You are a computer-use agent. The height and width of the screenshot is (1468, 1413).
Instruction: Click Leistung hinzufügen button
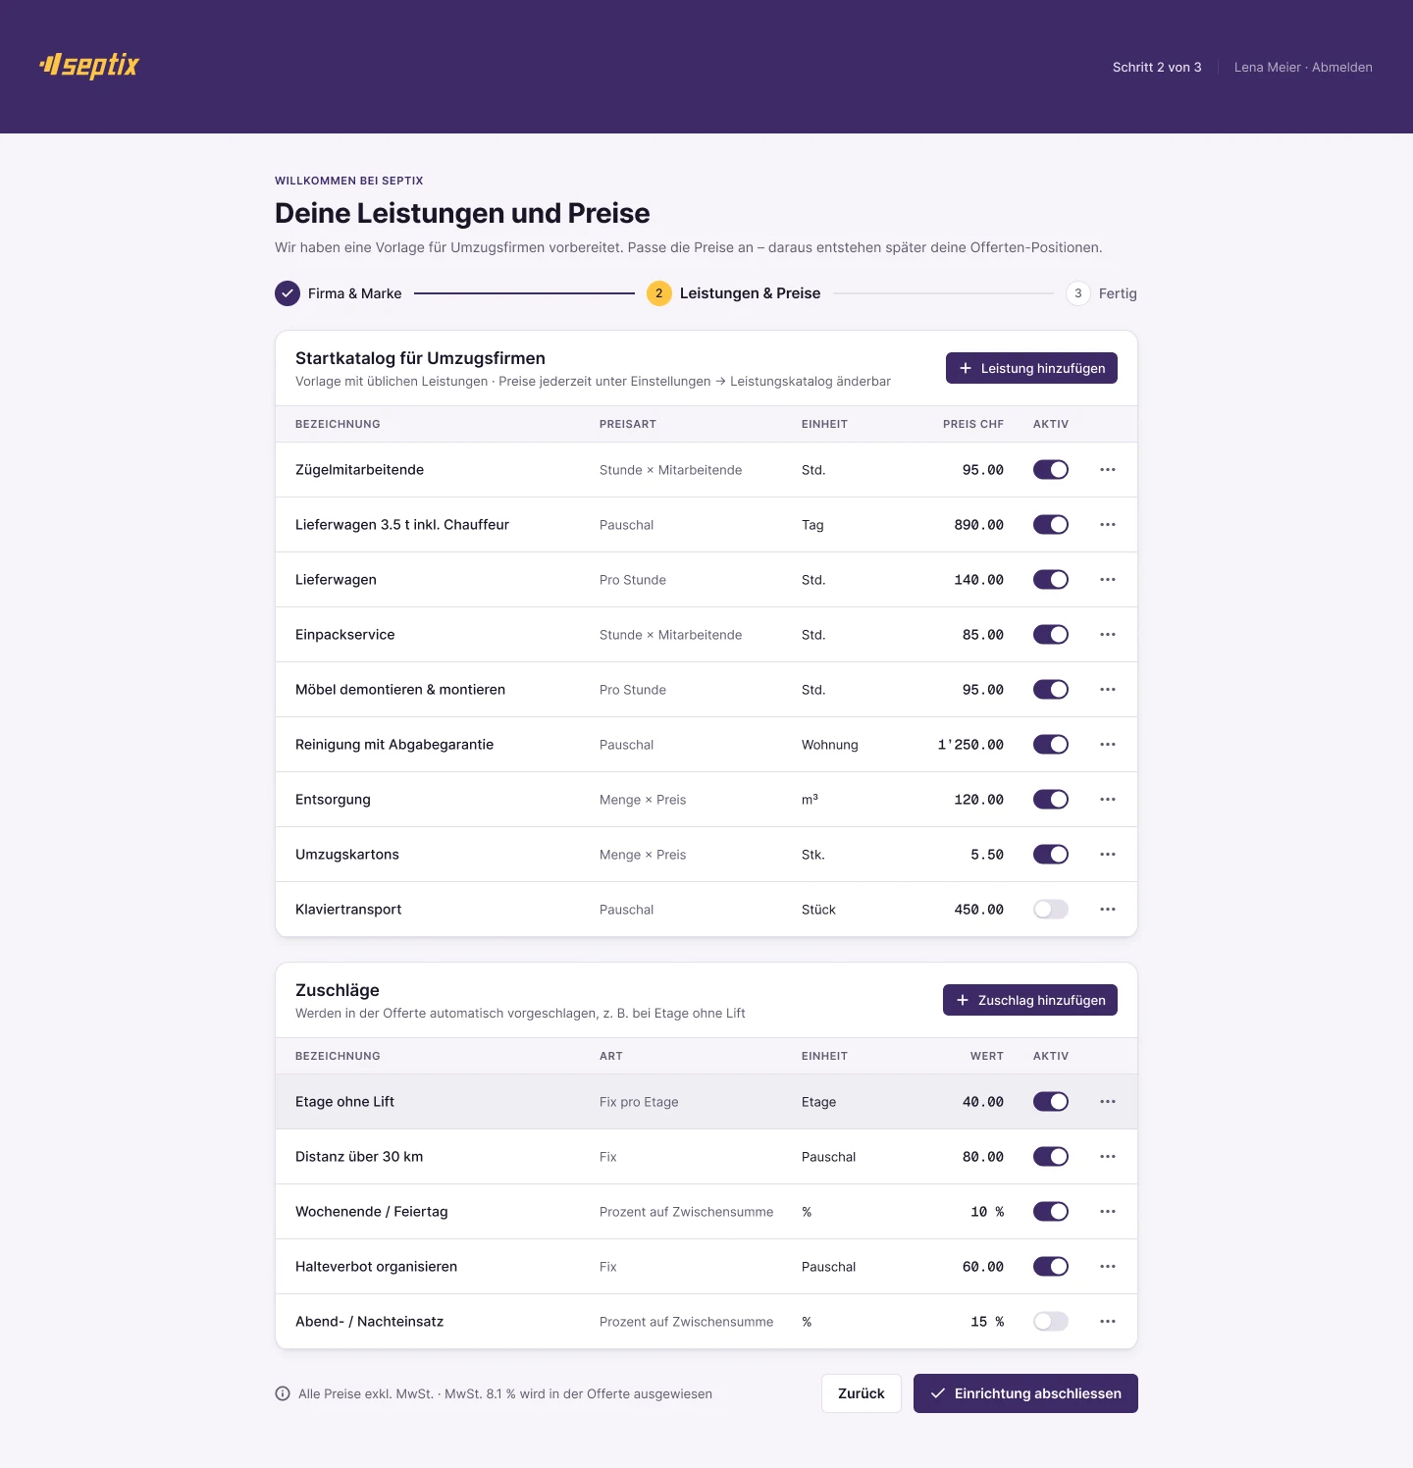pyautogui.click(x=1031, y=368)
